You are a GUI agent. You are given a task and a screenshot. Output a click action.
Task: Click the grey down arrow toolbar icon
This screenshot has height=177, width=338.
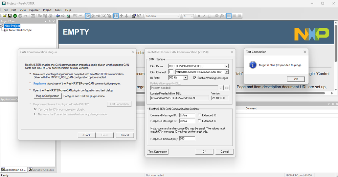click(127, 16)
